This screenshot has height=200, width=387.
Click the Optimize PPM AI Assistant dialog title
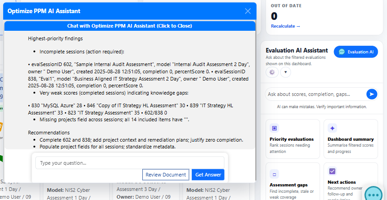(x=44, y=11)
